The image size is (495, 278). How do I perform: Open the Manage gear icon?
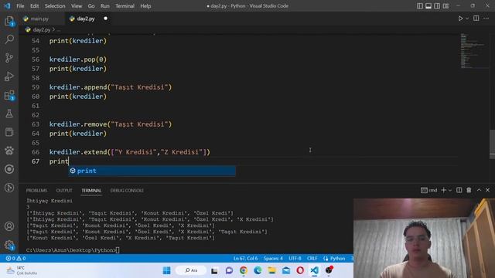pos(9,245)
